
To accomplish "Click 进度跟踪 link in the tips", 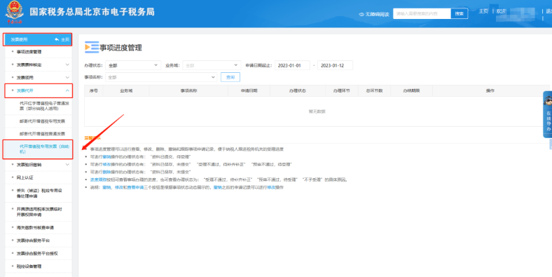I will tap(98, 180).
